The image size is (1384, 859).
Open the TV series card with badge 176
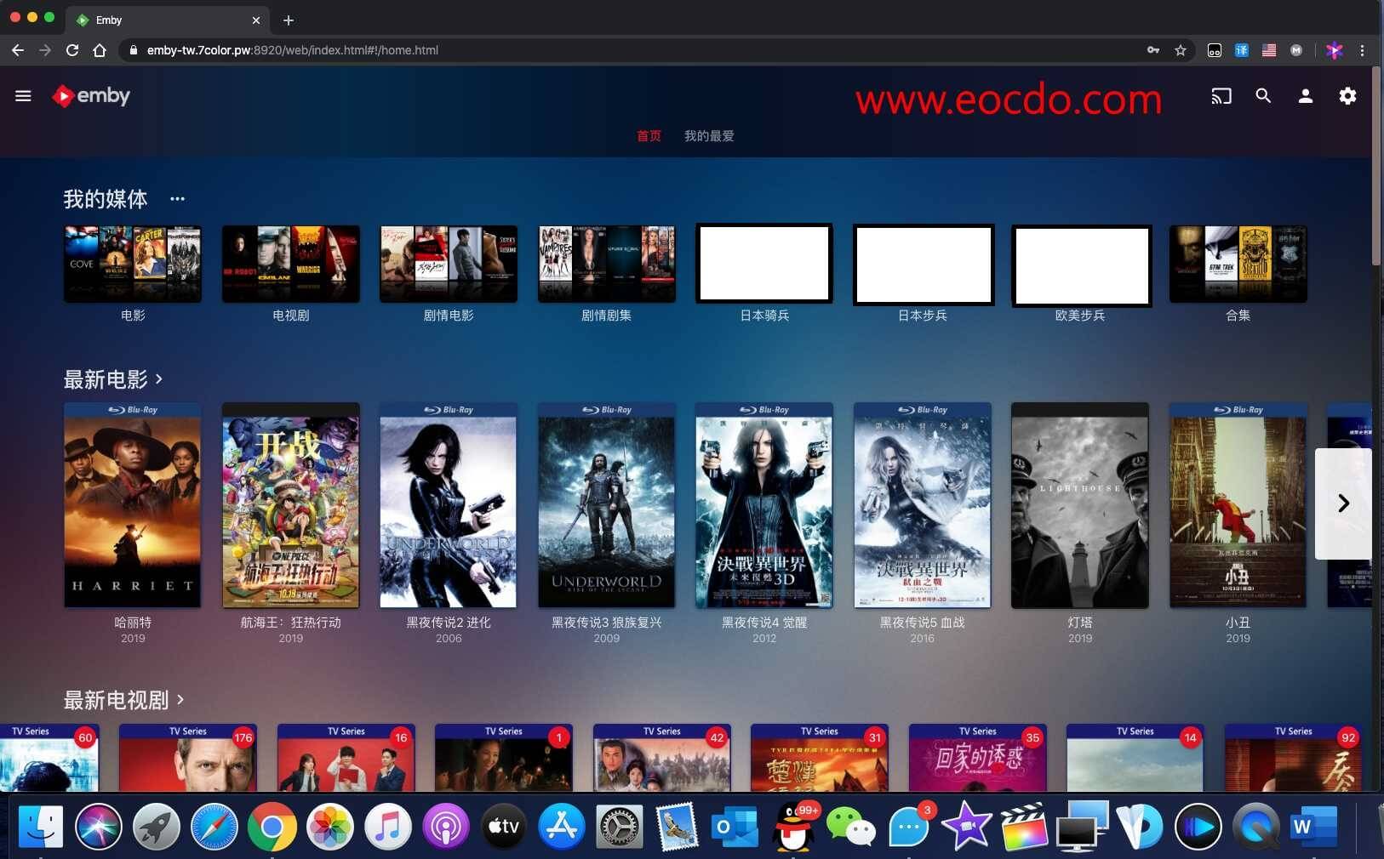187,758
